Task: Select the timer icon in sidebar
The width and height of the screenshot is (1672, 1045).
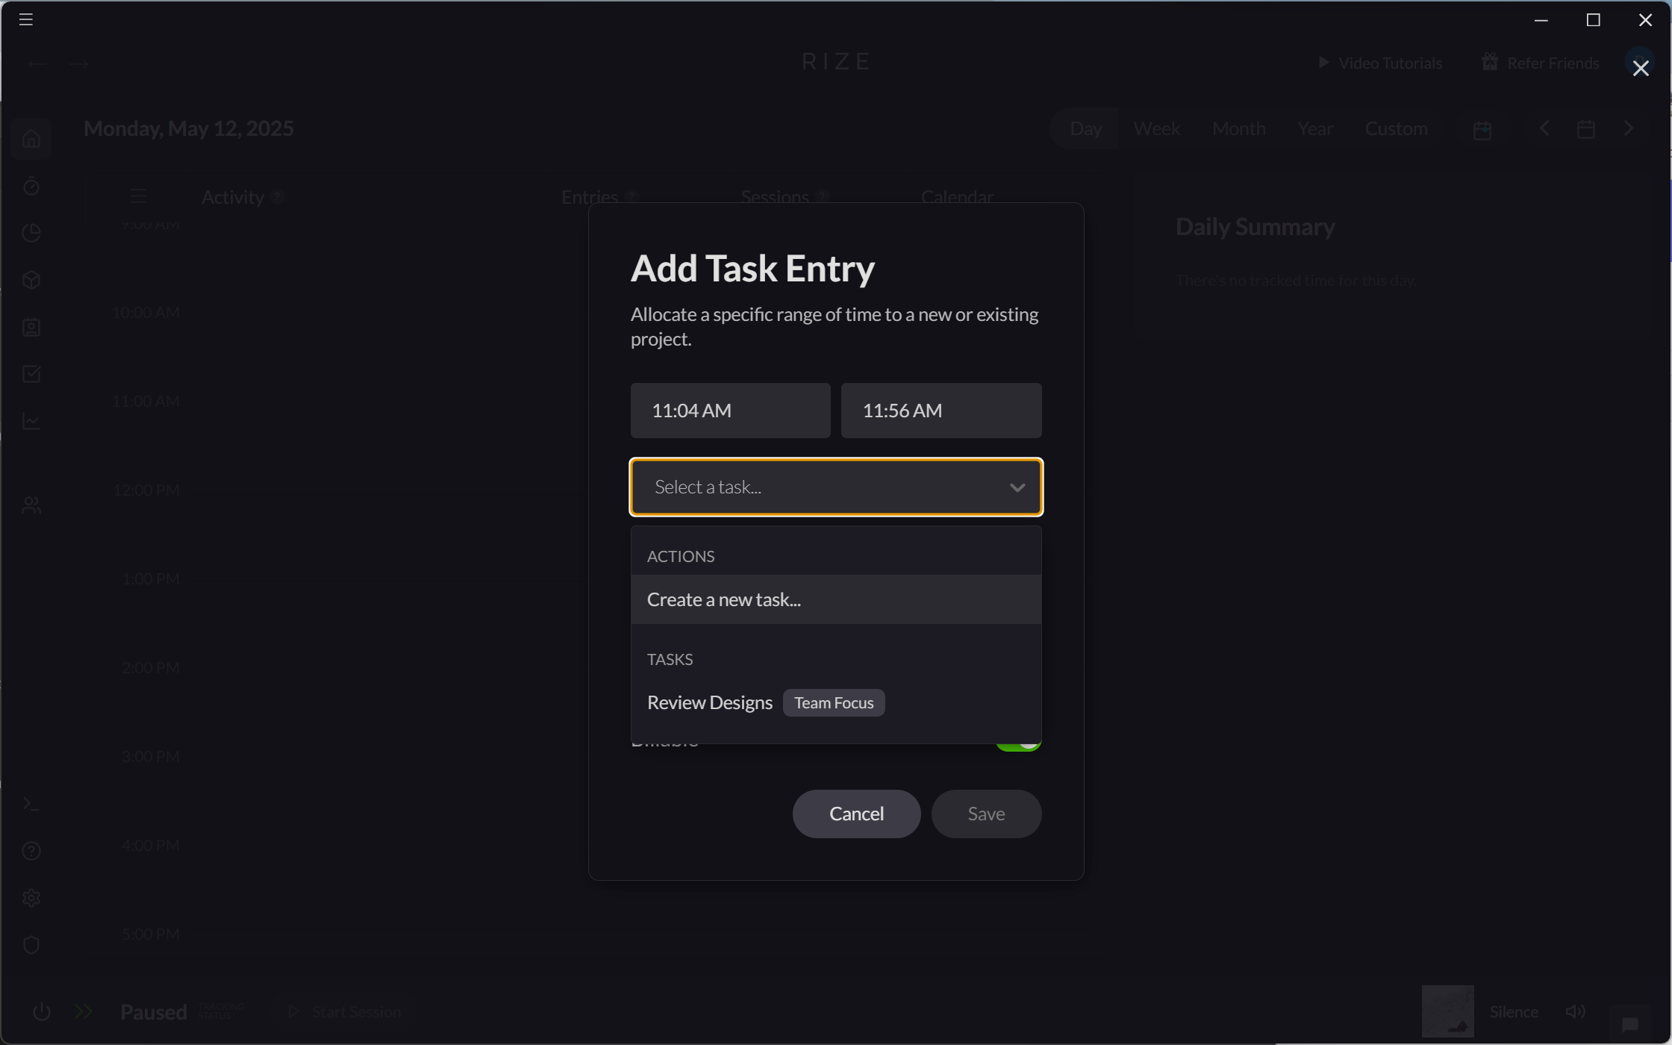Action: [31, 187]
